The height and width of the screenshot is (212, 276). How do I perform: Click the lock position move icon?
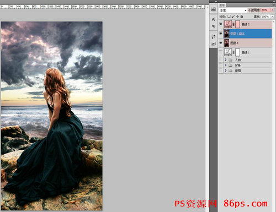pos(237,17)
